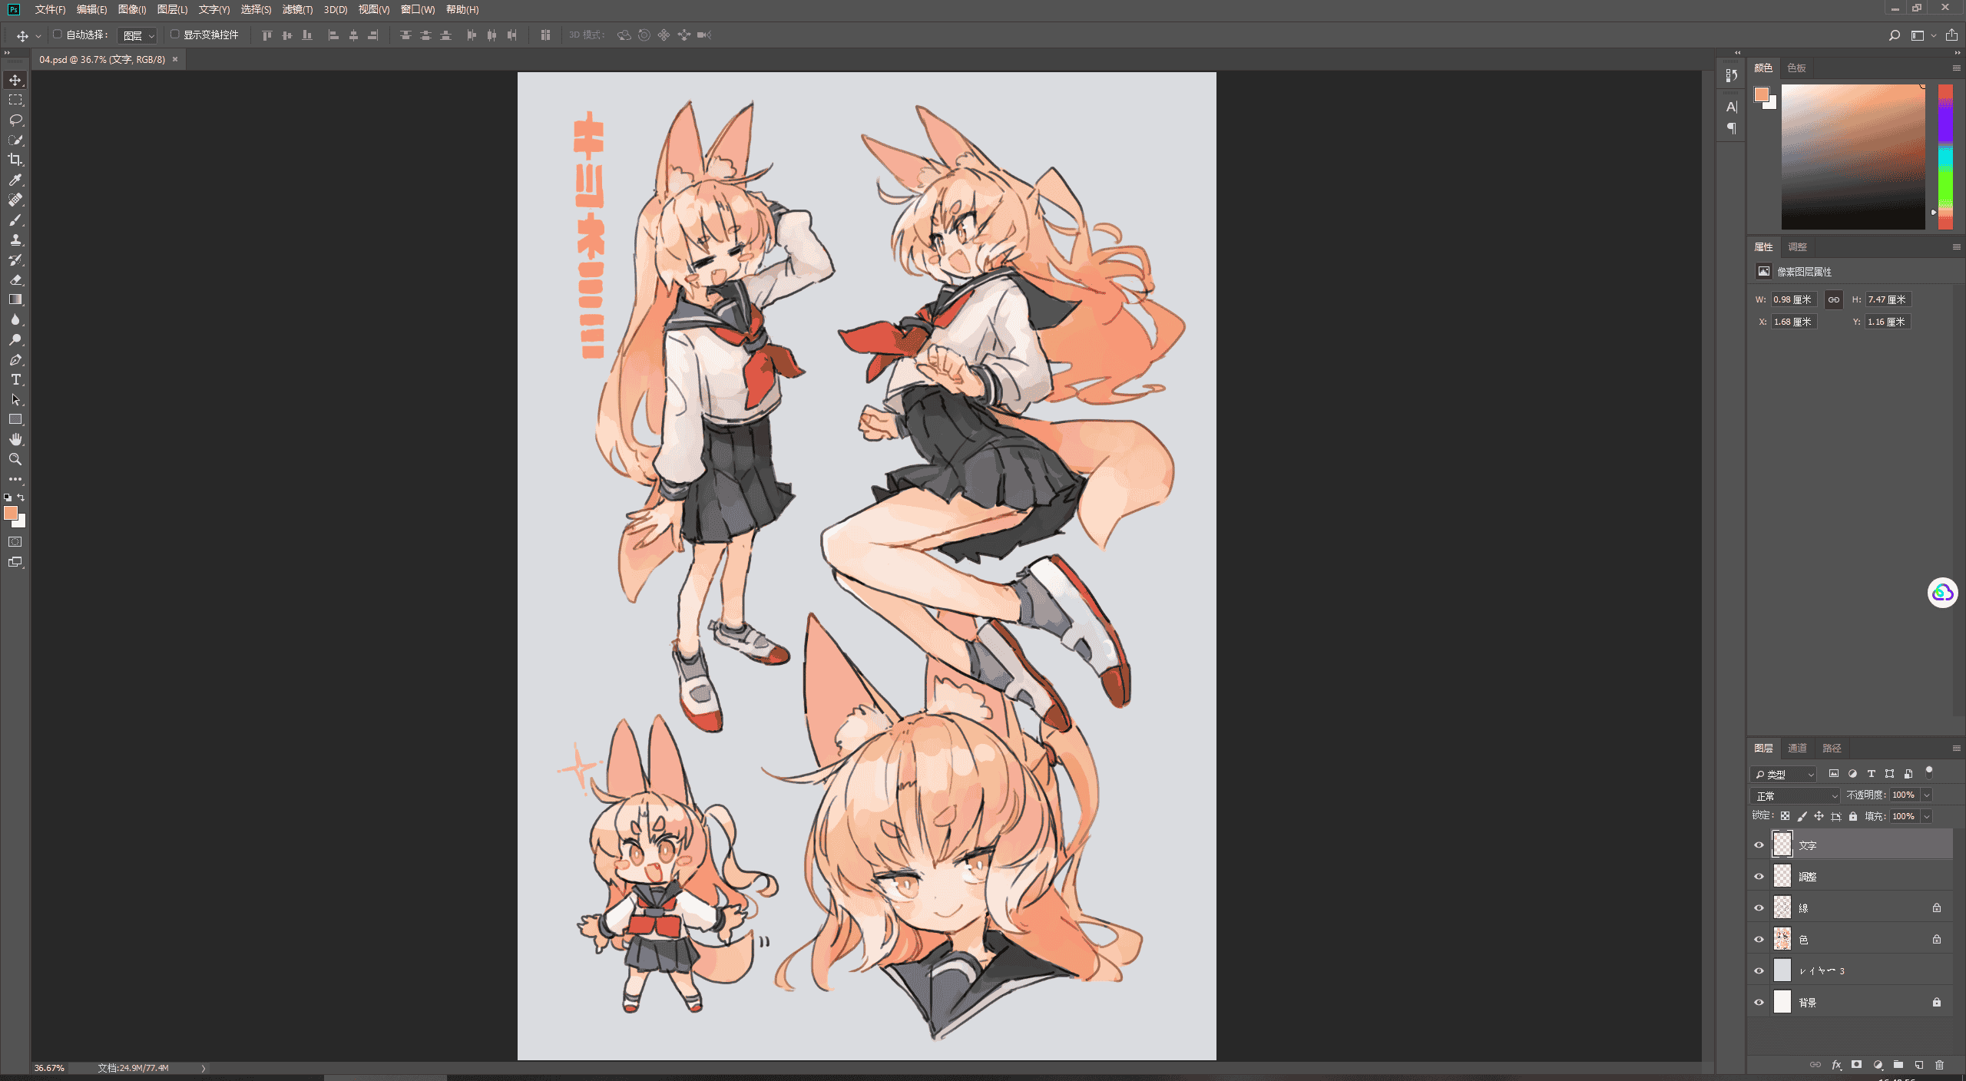Open the 正常 blend mode dropdown
1966x1081 pixels.
1796,795
